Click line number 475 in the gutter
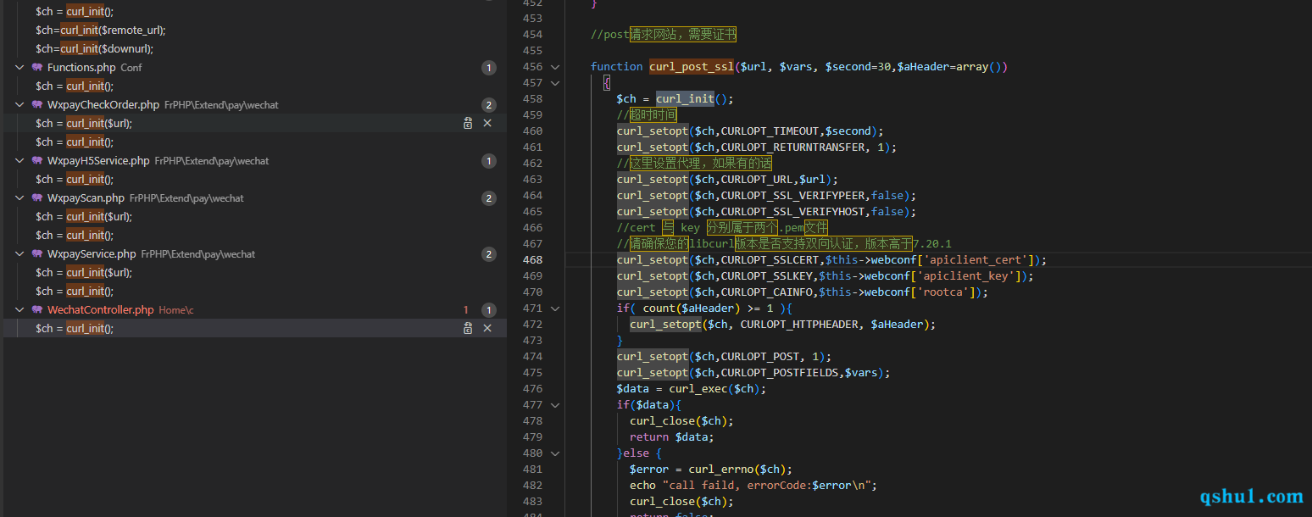This screenshot has width=1312, height=517. [532, 372]
